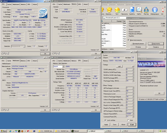The height and width of the screenshot is (133, 167).
Task: Enable the Auto checkbox in MemSet
Action: pos(128,120)
